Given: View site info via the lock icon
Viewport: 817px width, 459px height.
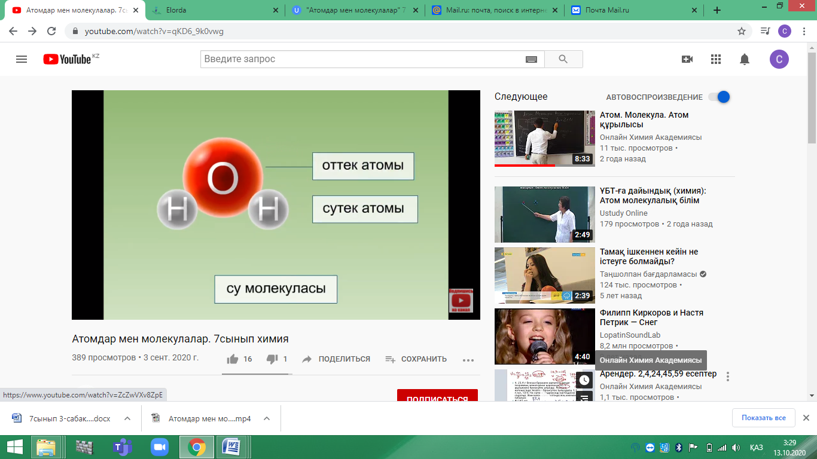Looking at the screenshot, I should 75,31.
